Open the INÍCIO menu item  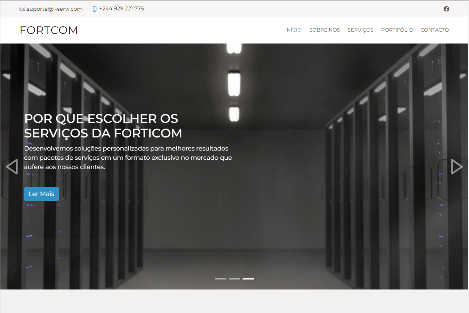click(293, 30)
